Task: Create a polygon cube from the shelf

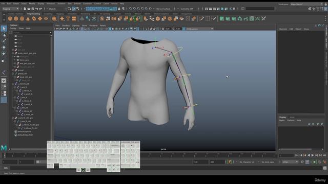Action: tap(16, 19)
